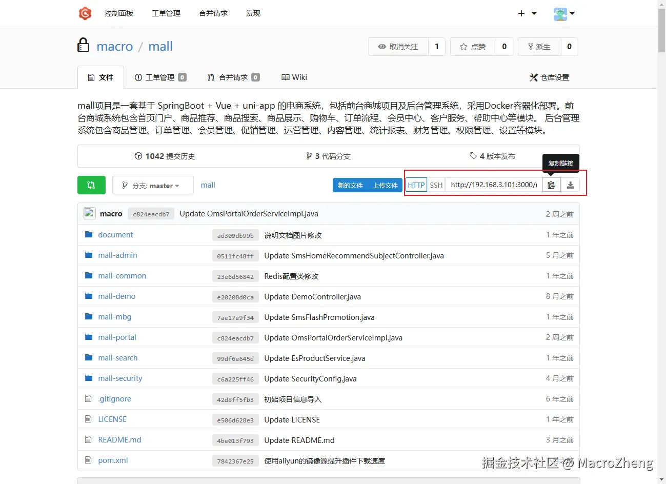The width and height of the screenshot is (666, 484).
Task: Click the watcher count 1
Action: click(437, 47)
